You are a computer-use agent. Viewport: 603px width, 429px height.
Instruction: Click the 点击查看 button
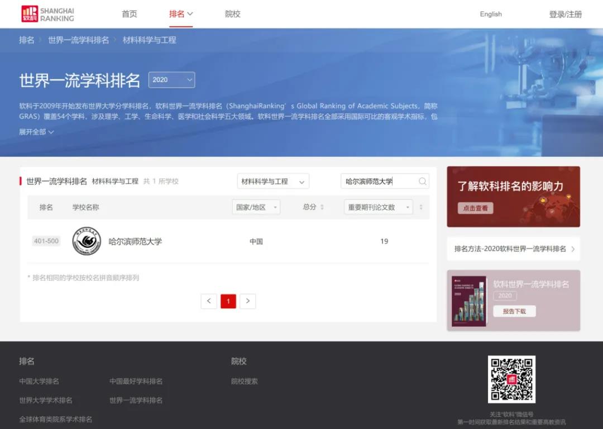(x=476, y=208)
